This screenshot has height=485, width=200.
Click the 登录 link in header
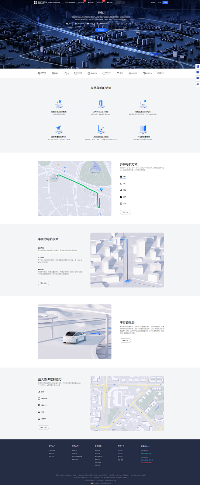[159, 2]
